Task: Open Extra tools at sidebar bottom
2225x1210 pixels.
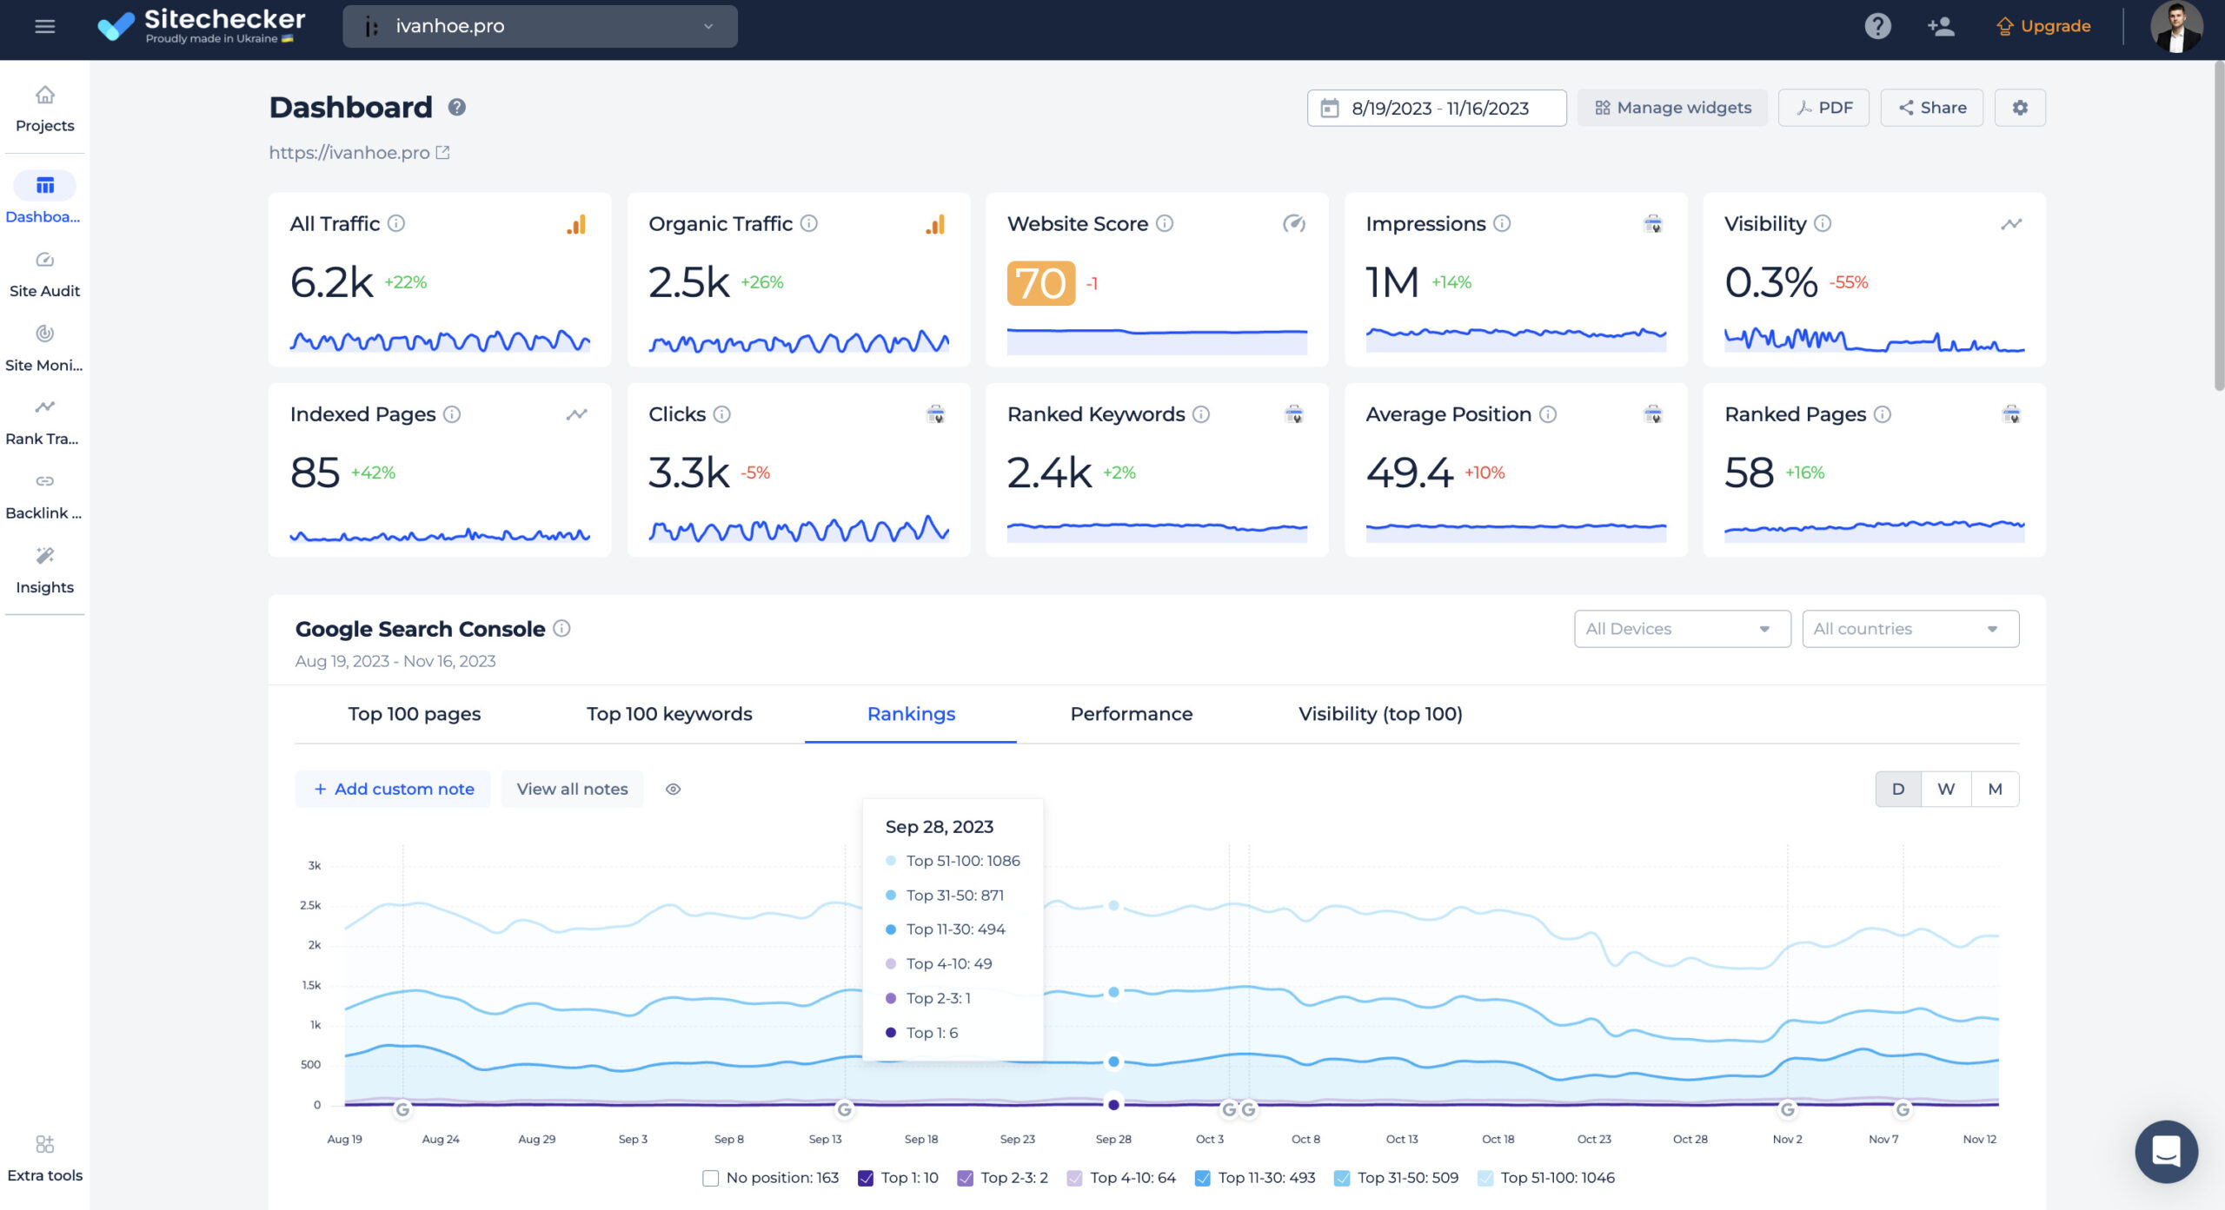Action: point(44,1145)
